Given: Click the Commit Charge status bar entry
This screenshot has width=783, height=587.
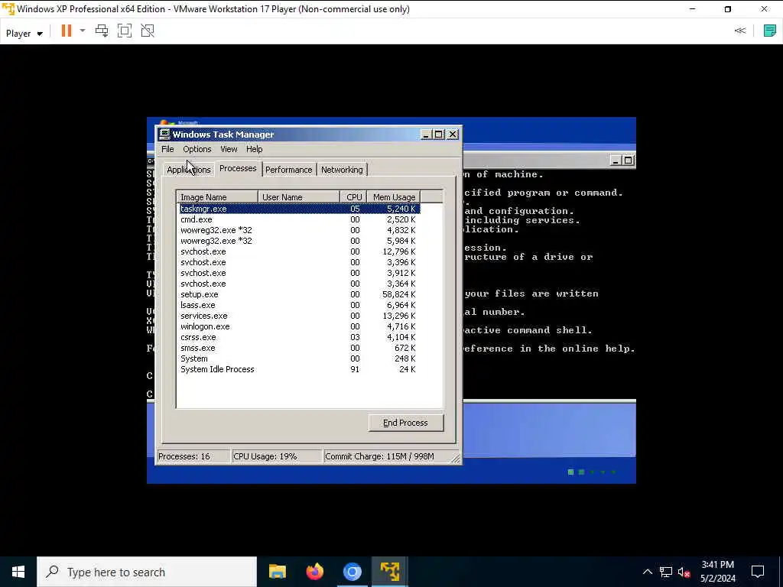Looking at the screenshot, I should [x=388, y=457].
